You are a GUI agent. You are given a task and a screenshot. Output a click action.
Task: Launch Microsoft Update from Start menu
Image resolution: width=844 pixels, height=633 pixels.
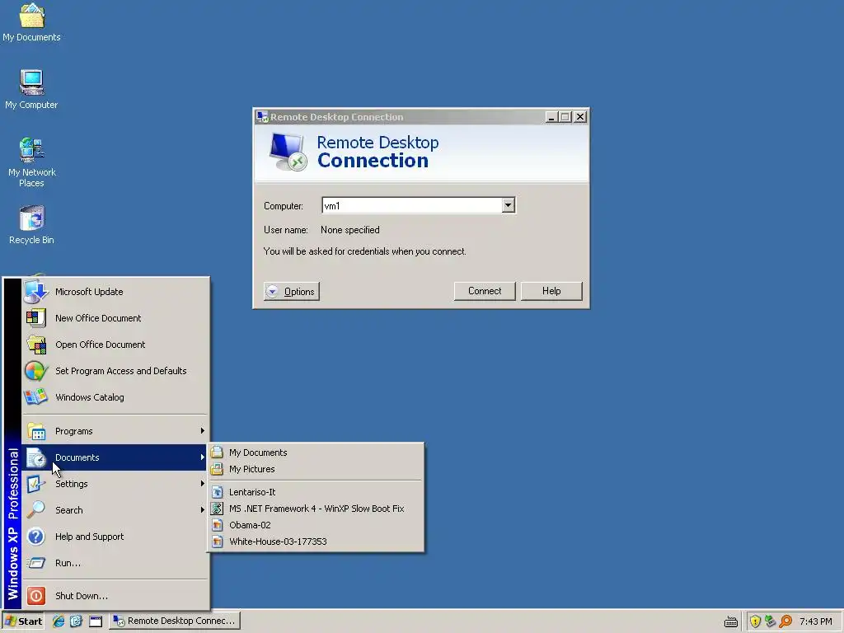point(115,292)
